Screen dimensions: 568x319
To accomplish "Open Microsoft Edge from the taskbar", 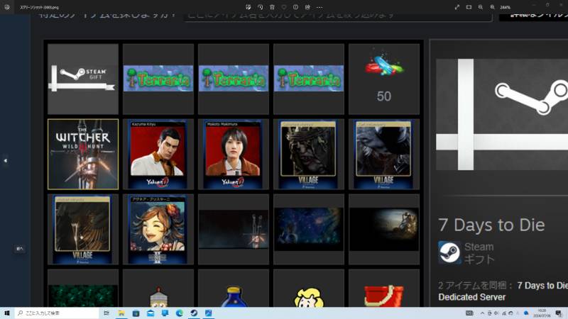I will (x=180, y=313).
